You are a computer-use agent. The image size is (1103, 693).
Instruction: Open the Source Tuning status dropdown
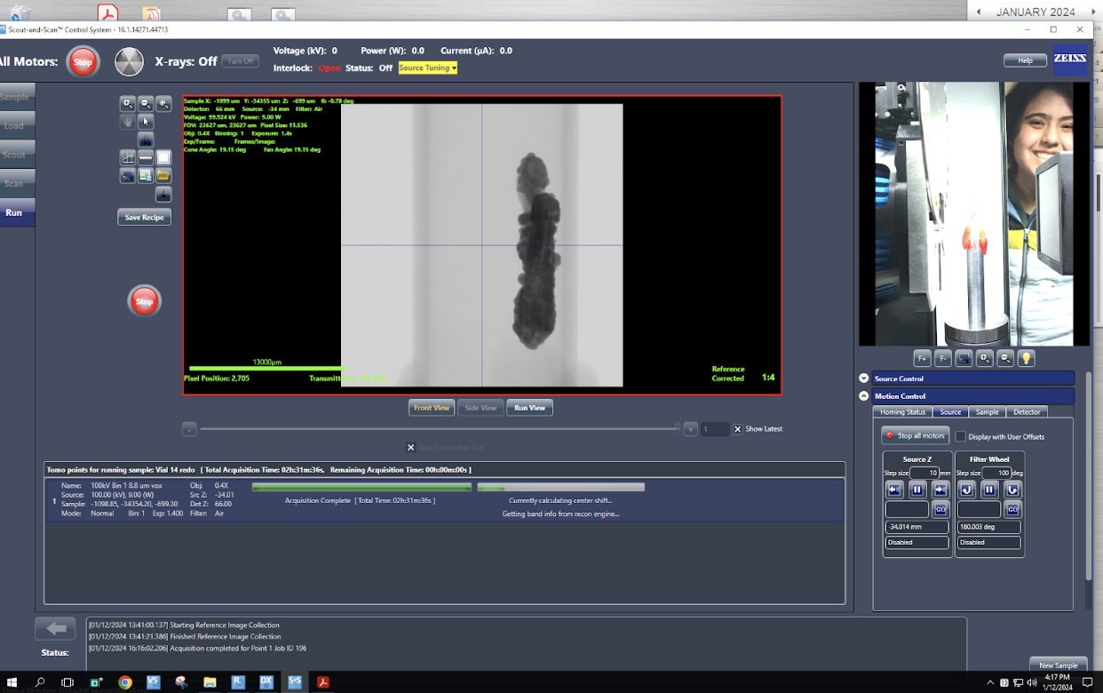coord(427,68)
